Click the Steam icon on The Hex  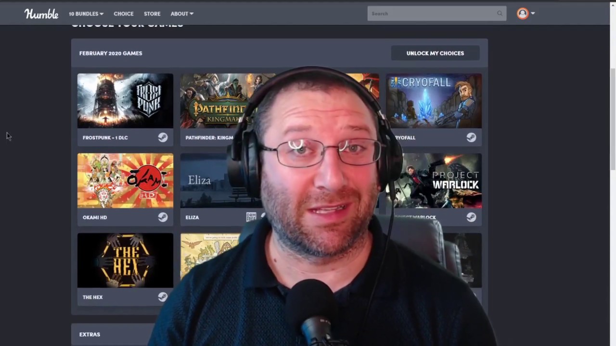[163, 297]
